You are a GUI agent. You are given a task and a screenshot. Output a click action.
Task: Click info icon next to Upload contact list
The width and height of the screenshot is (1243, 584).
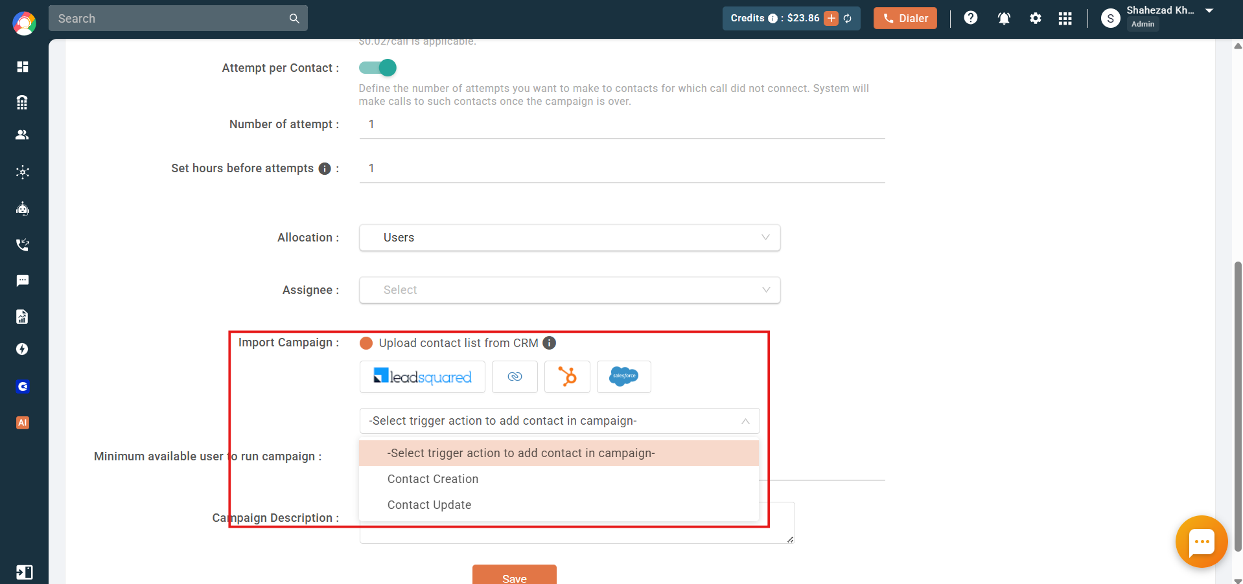549,343
